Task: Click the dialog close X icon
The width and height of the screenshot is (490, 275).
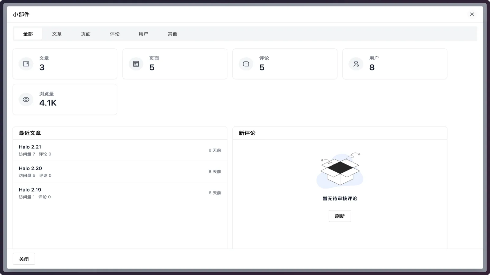Action: pyautogui.click(x=472, y=14)
